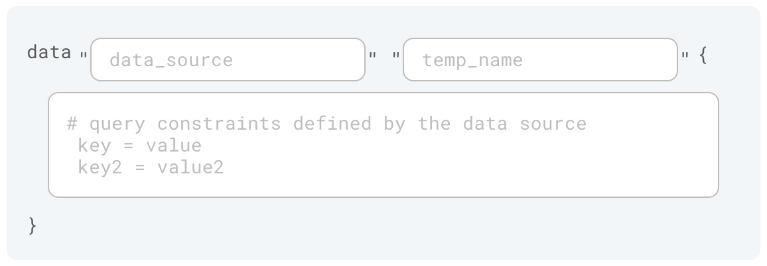The height and width of the screenshot is (266, 767).
Task: Click the data_source input field
Action: click(228, 60)
